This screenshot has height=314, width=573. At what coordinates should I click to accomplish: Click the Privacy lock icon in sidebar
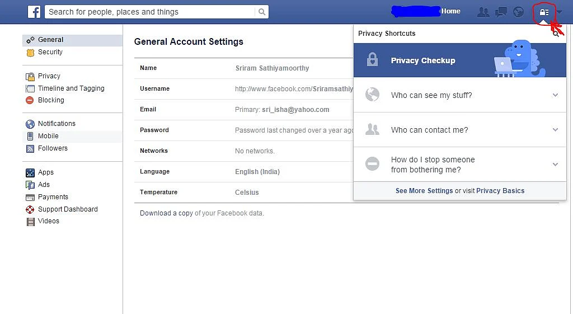30,76
